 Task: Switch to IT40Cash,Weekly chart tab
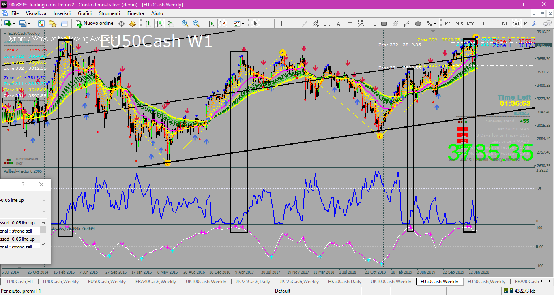[x=61, y=281]
